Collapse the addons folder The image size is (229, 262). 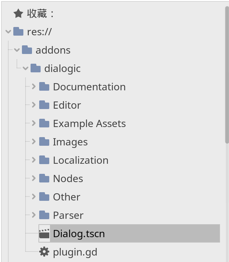(x=17, y=50)
